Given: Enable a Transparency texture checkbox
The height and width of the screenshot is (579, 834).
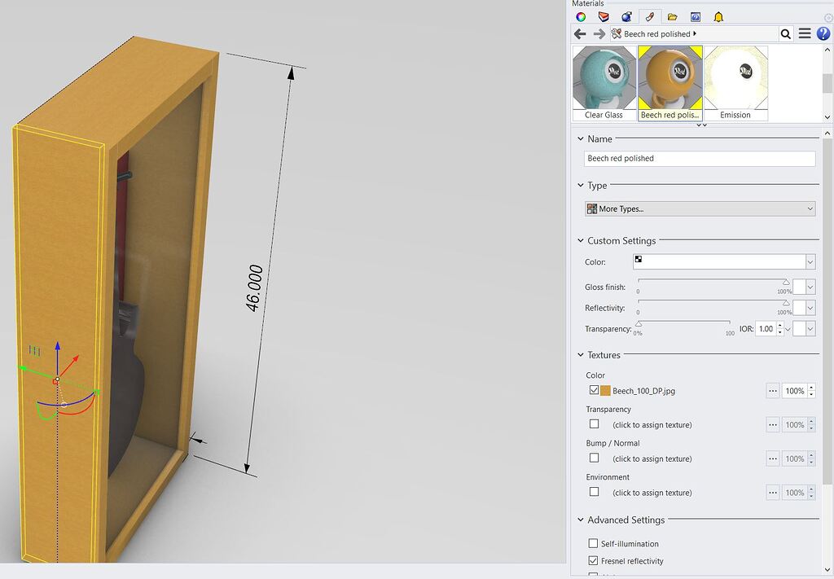Looking at the screenshot, I should pyautogui.click(x=594, y=424).
